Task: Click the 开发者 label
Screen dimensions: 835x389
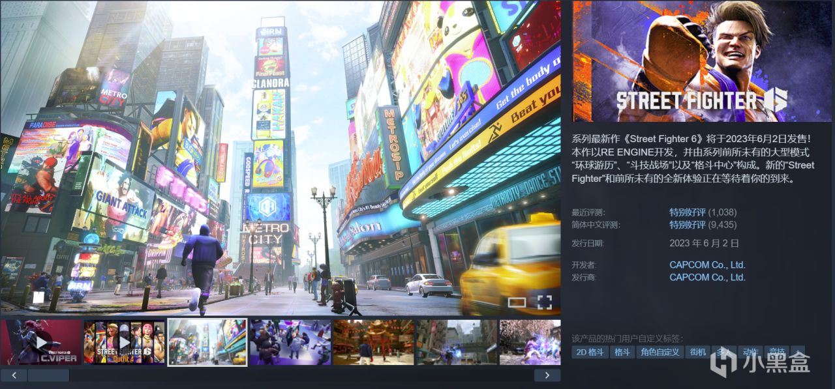Action: pyautogui.click(x=584, y=265)
